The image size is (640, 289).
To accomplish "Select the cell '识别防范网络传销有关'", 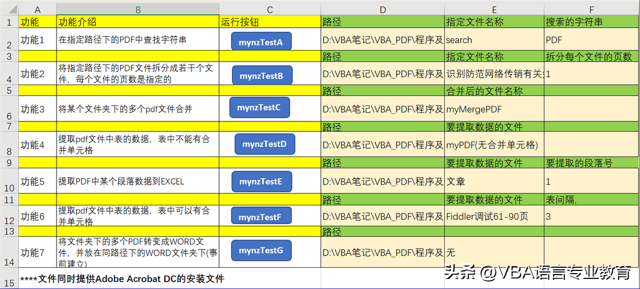I will (494, 73).
